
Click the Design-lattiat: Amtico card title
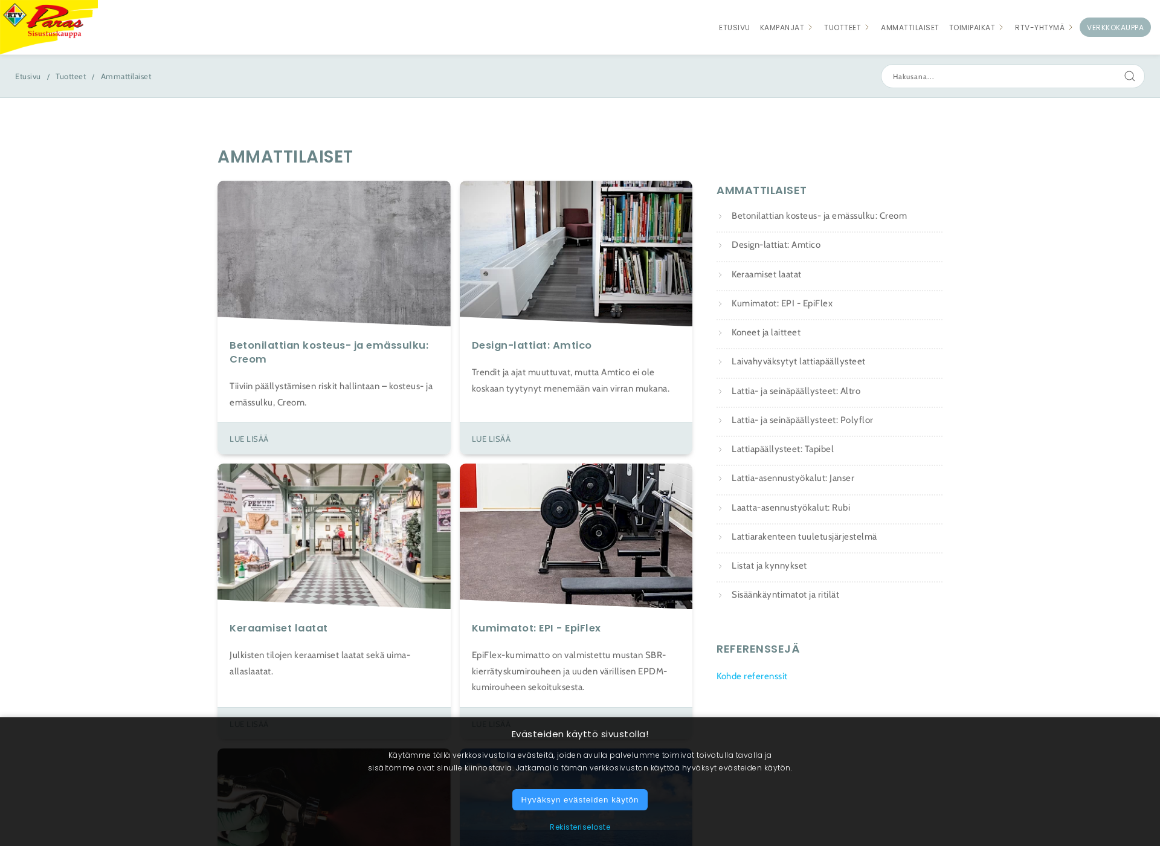click(532, 346)
